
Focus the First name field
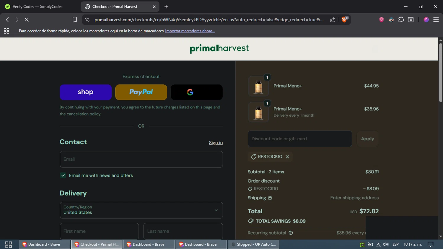[x=99, y=231]
